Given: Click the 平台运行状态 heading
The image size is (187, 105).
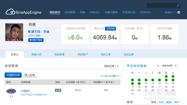Looking at the screenshot, I should click(137, 66).
